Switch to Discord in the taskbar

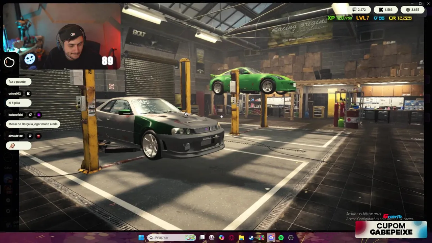pyautogui.click(x=271, y=238)
